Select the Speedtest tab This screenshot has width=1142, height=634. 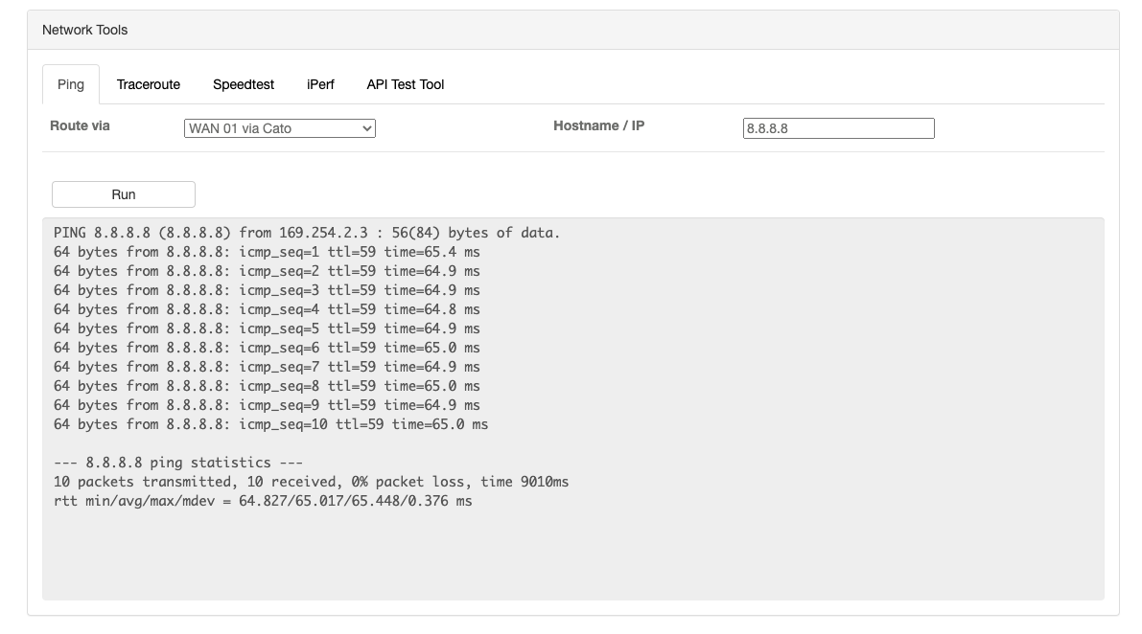[x=244, y=84]
